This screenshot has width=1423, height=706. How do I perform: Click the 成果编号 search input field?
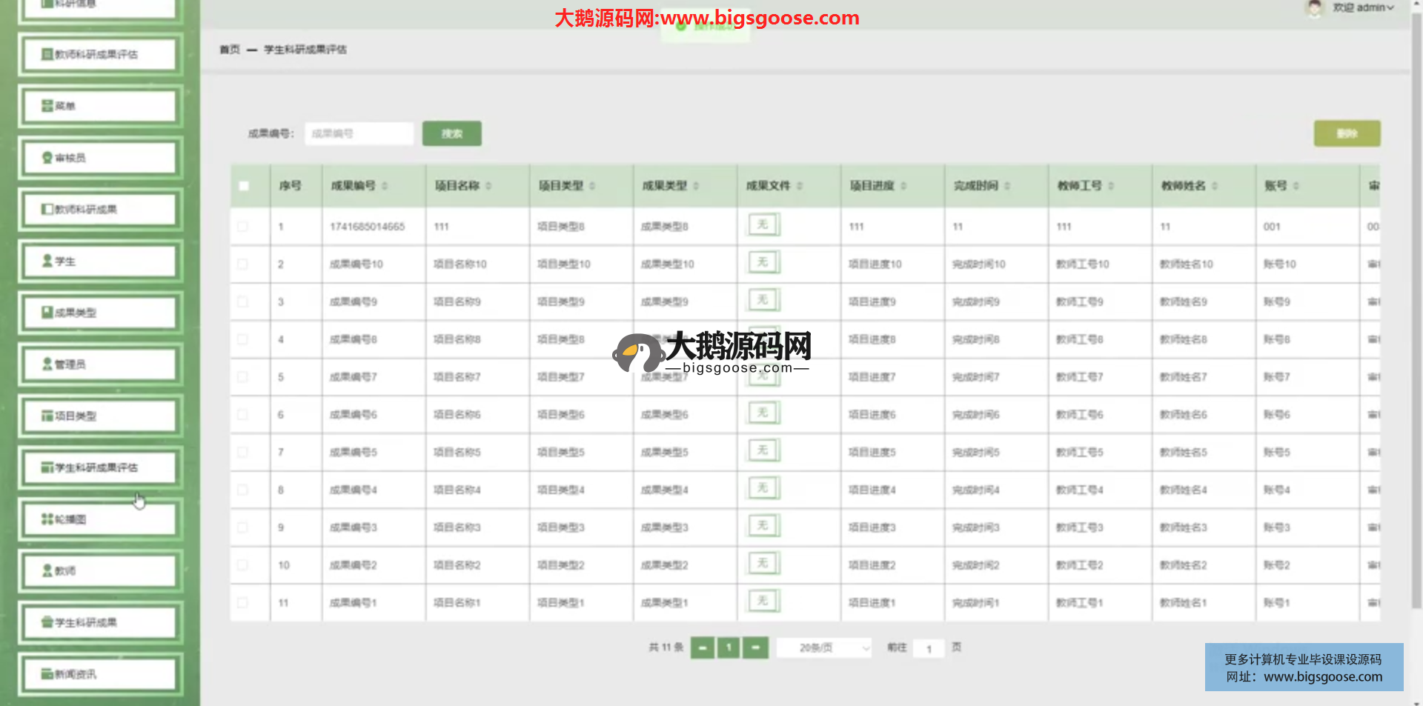tap(359, 134)
